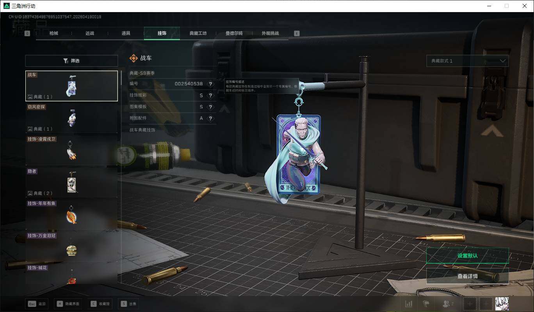Open the C 收藏馆 button
This screenshot has width=534, height=312.
pos(100,304)
